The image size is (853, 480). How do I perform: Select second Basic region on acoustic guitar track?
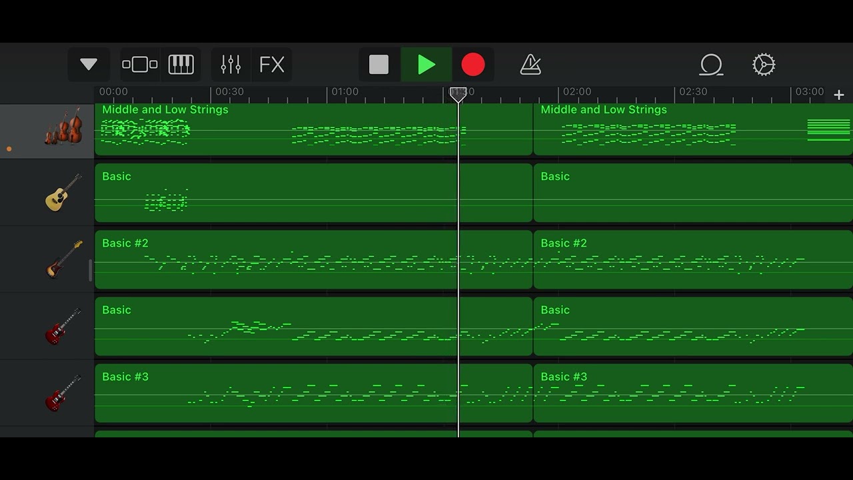coord(693,193)
